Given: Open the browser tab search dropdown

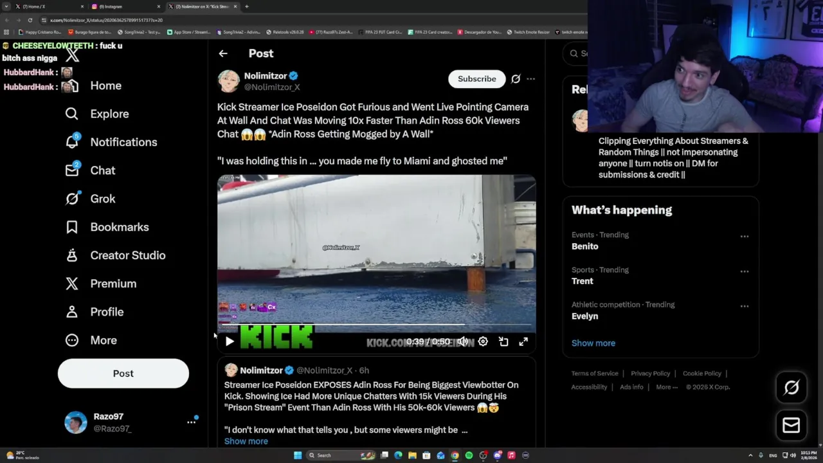Looking at the screenshot, I should pos(6,6).
